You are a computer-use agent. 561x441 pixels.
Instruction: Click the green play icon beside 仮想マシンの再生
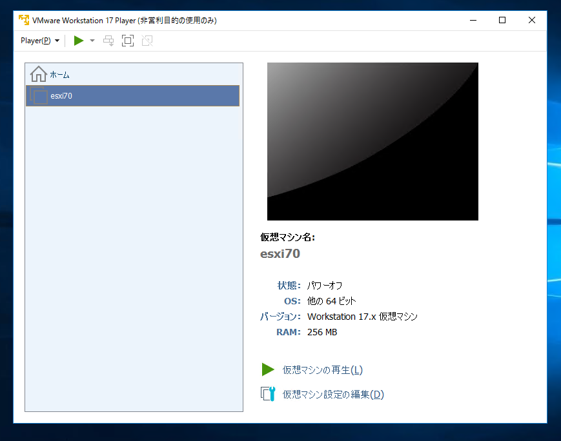tap(268, 369)
